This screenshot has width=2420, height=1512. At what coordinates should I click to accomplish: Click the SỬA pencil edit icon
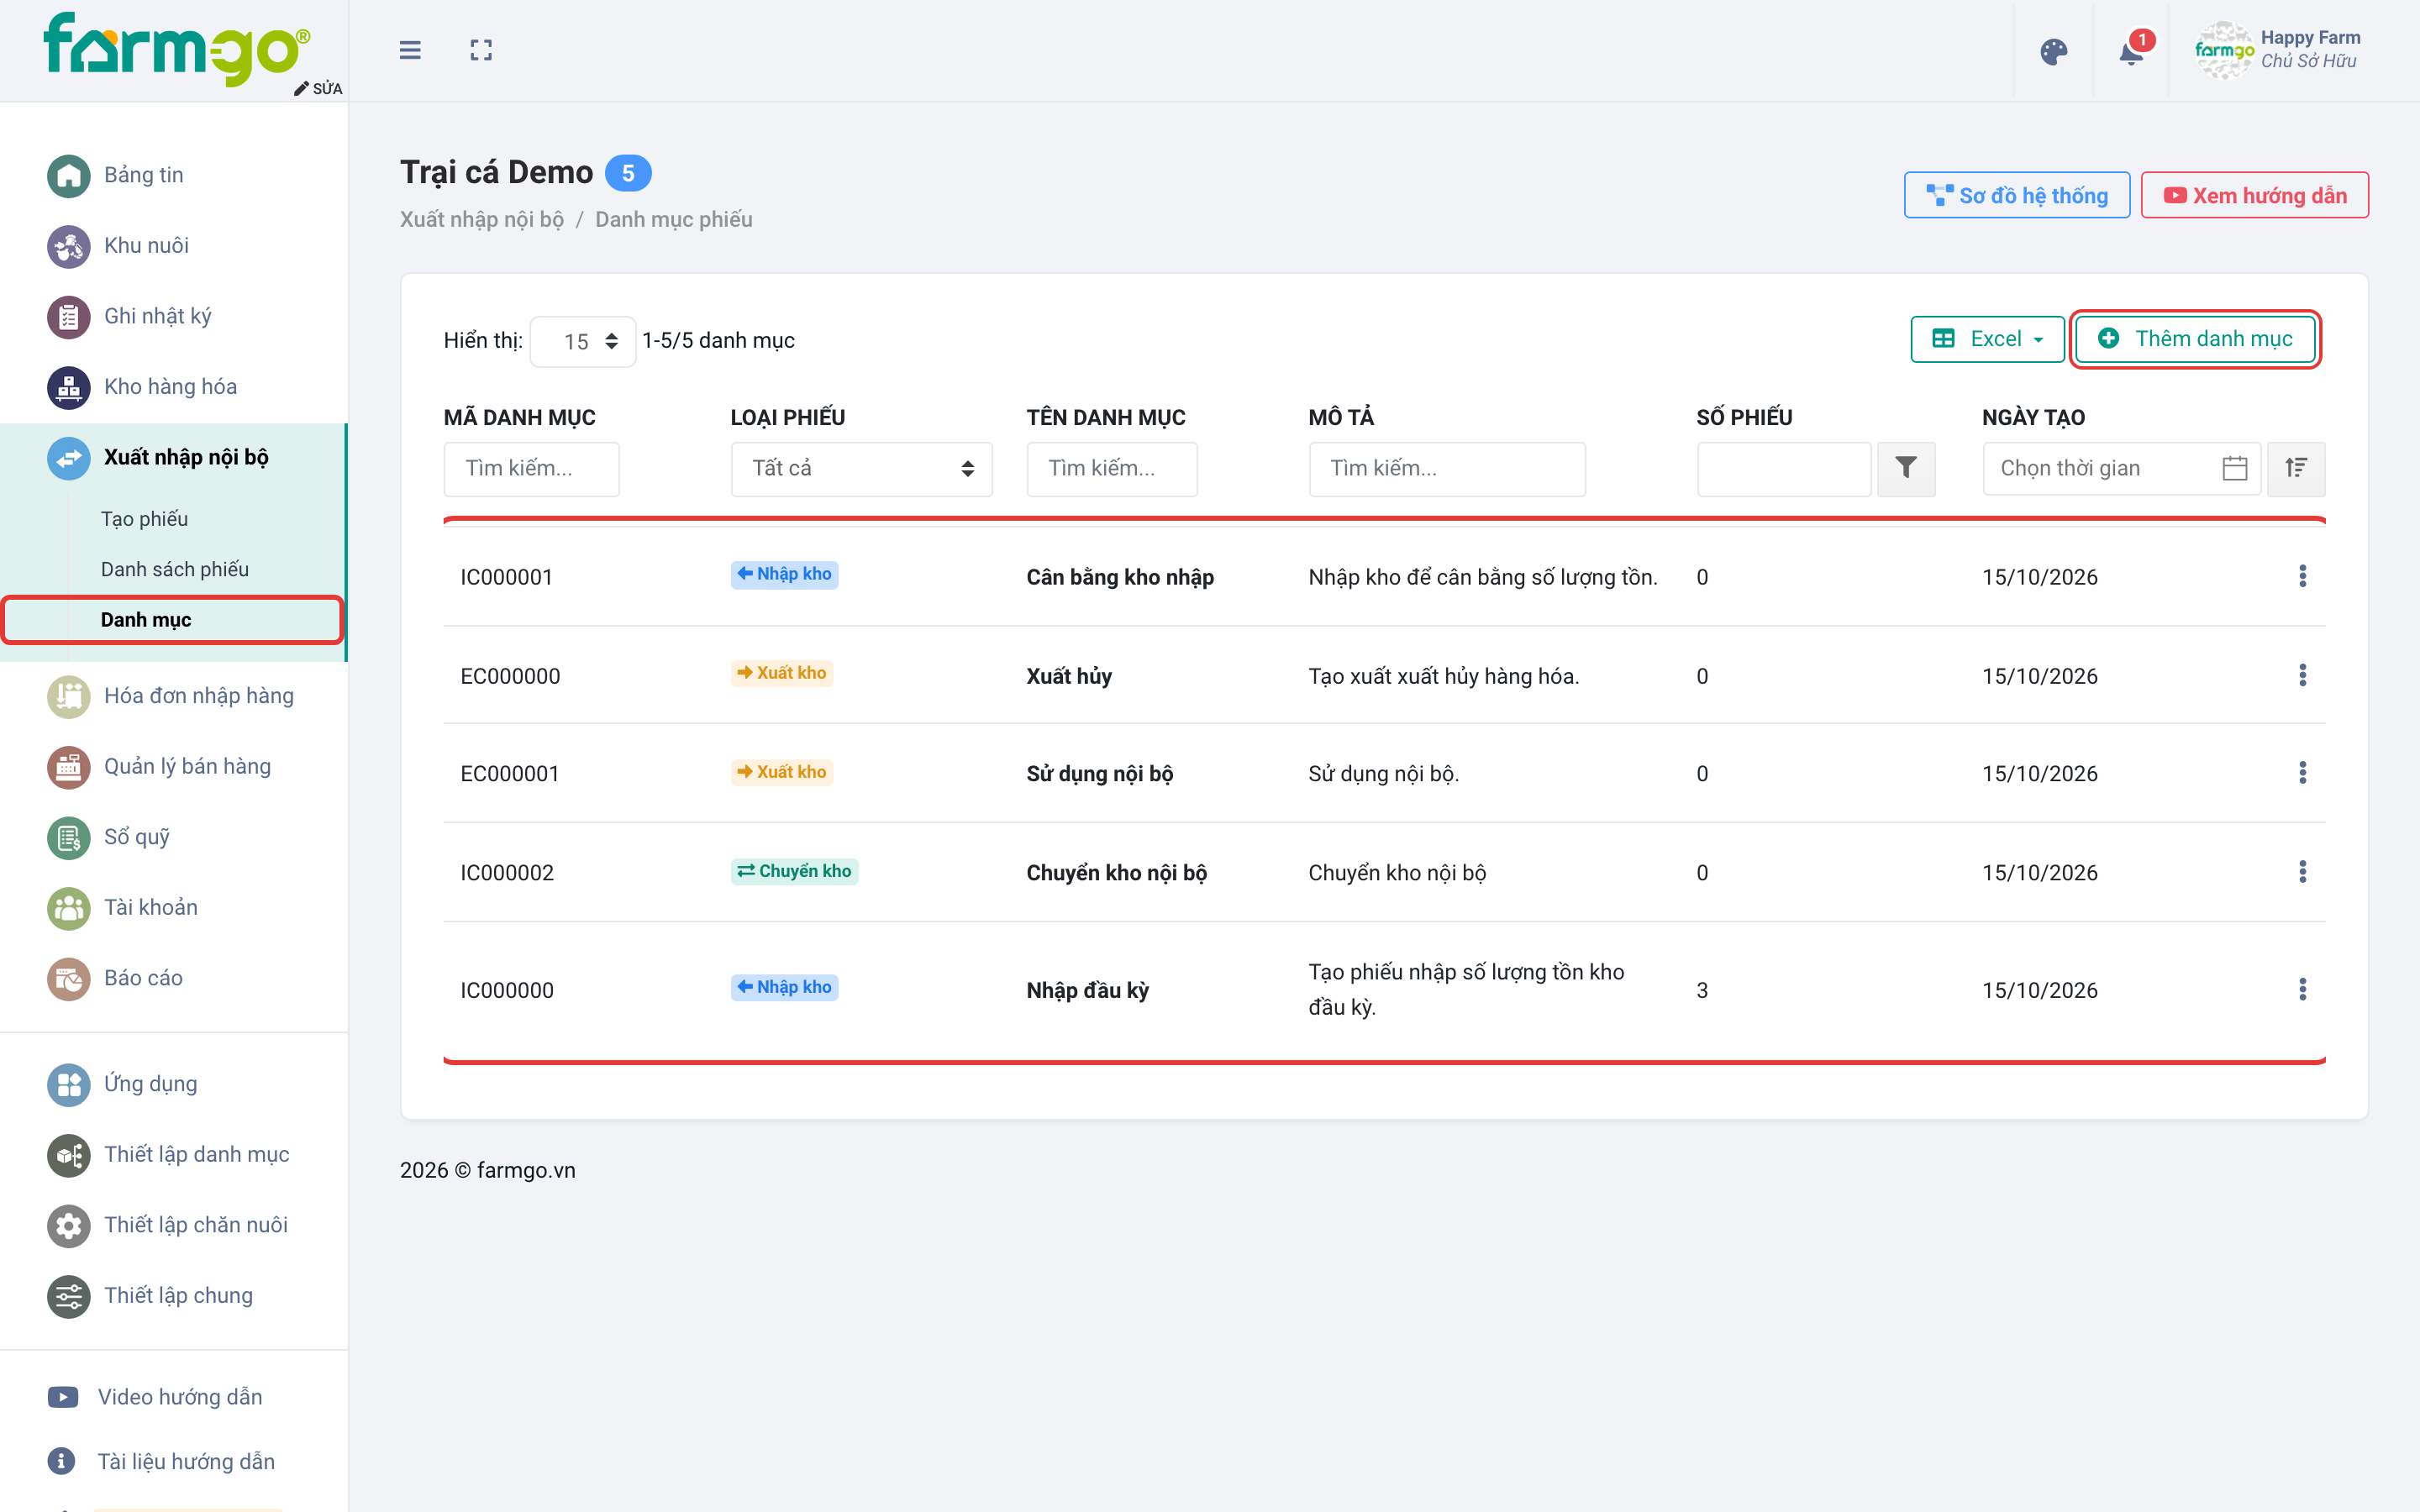click(318, 88)
